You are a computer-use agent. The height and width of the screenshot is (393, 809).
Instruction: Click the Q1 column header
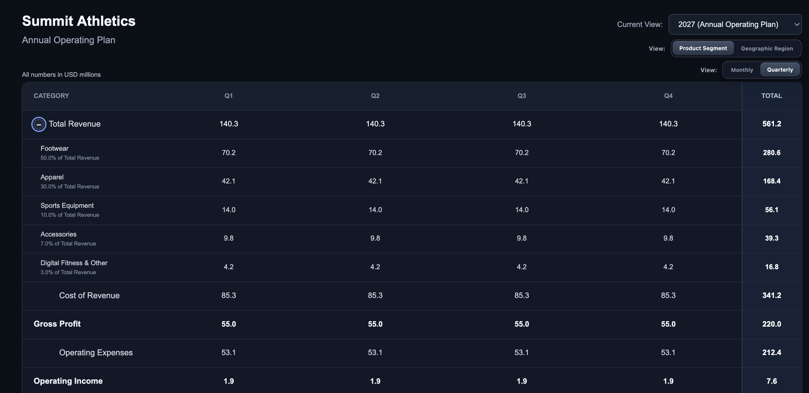click(x=229, y=96)
